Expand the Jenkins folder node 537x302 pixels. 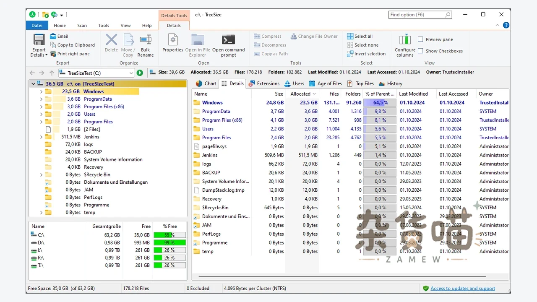[41, 137]
